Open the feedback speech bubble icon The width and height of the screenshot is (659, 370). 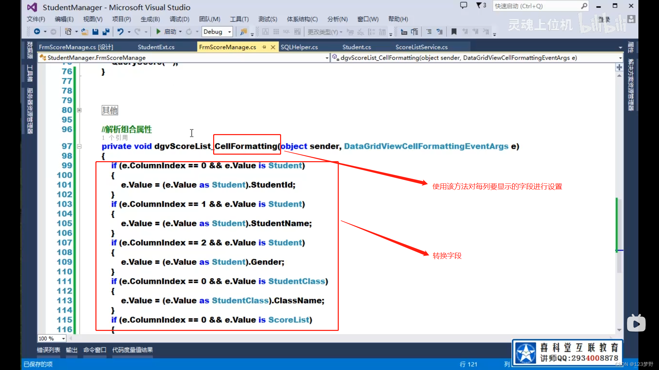(464, 5)
